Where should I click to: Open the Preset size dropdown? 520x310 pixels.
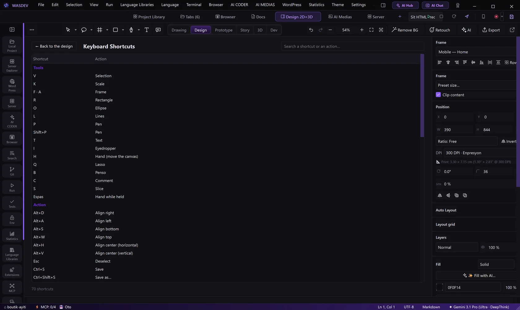(477, 85)
